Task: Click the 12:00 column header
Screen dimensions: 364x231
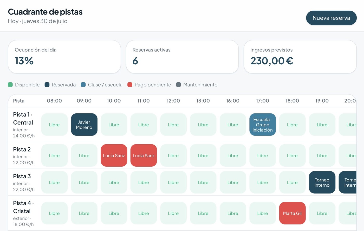Action: tap(173, 101)
